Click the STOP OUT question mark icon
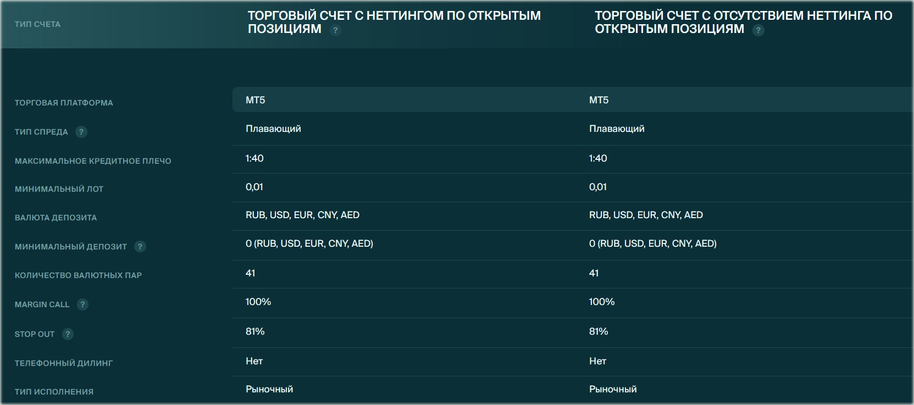Viewport: 914px width, 405px height. click(68, 334)
